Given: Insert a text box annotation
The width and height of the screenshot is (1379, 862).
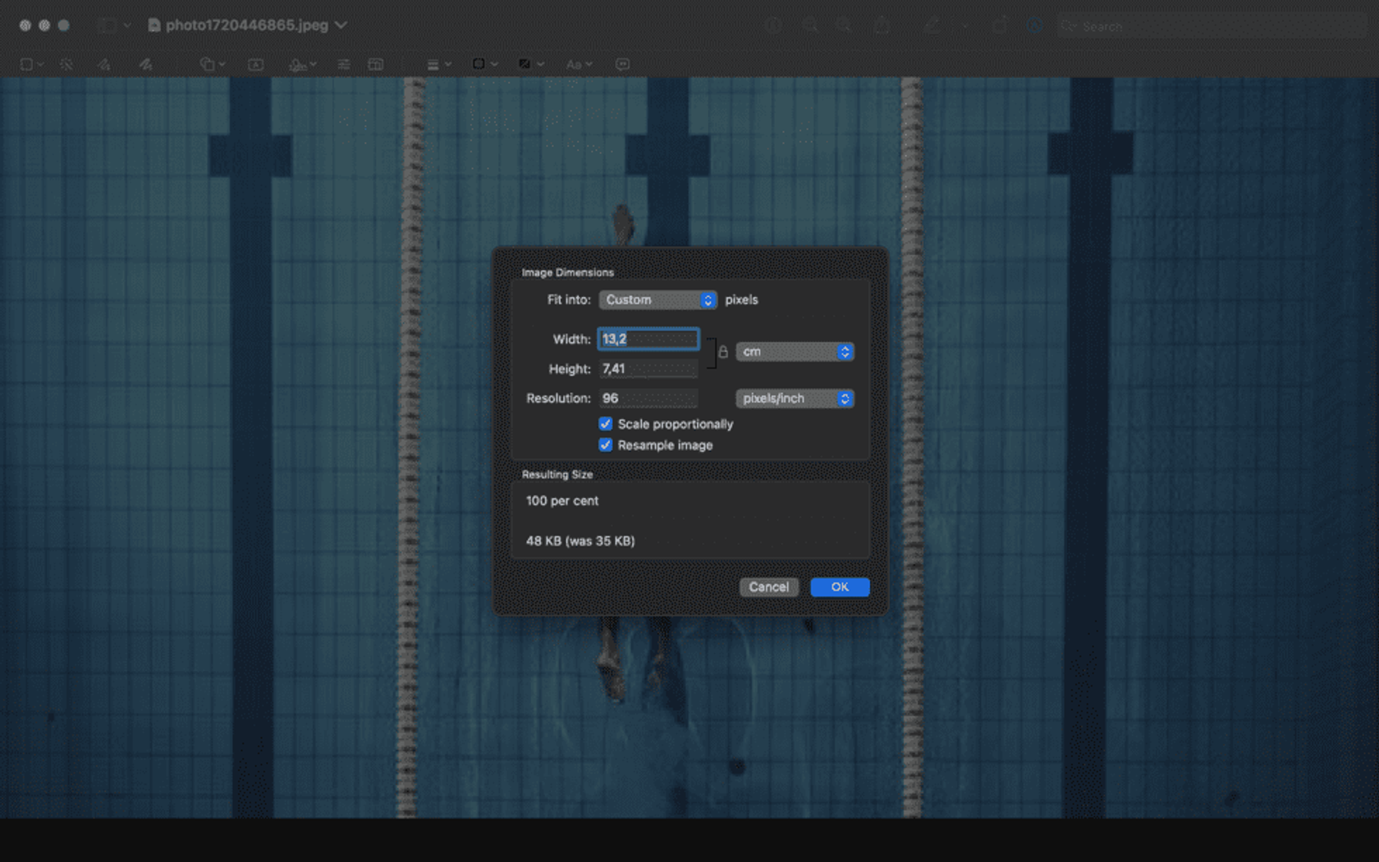Looking at the screenshot, I should point(255,64).
